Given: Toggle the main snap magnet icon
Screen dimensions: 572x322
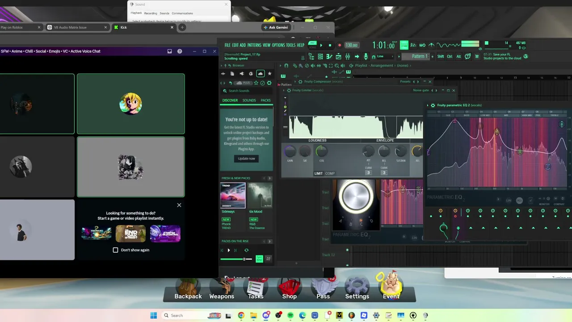Looking at the screenshot, I should pyautogui.click(x=374, y=56).
